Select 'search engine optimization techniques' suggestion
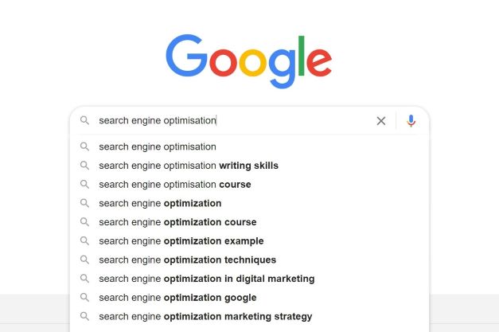 pos(250,260)
